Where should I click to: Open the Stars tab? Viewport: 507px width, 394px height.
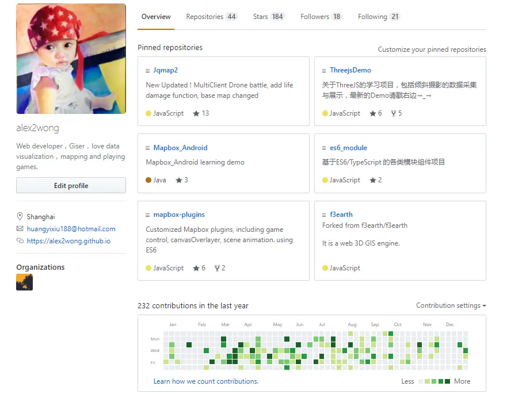pos(269,17)
